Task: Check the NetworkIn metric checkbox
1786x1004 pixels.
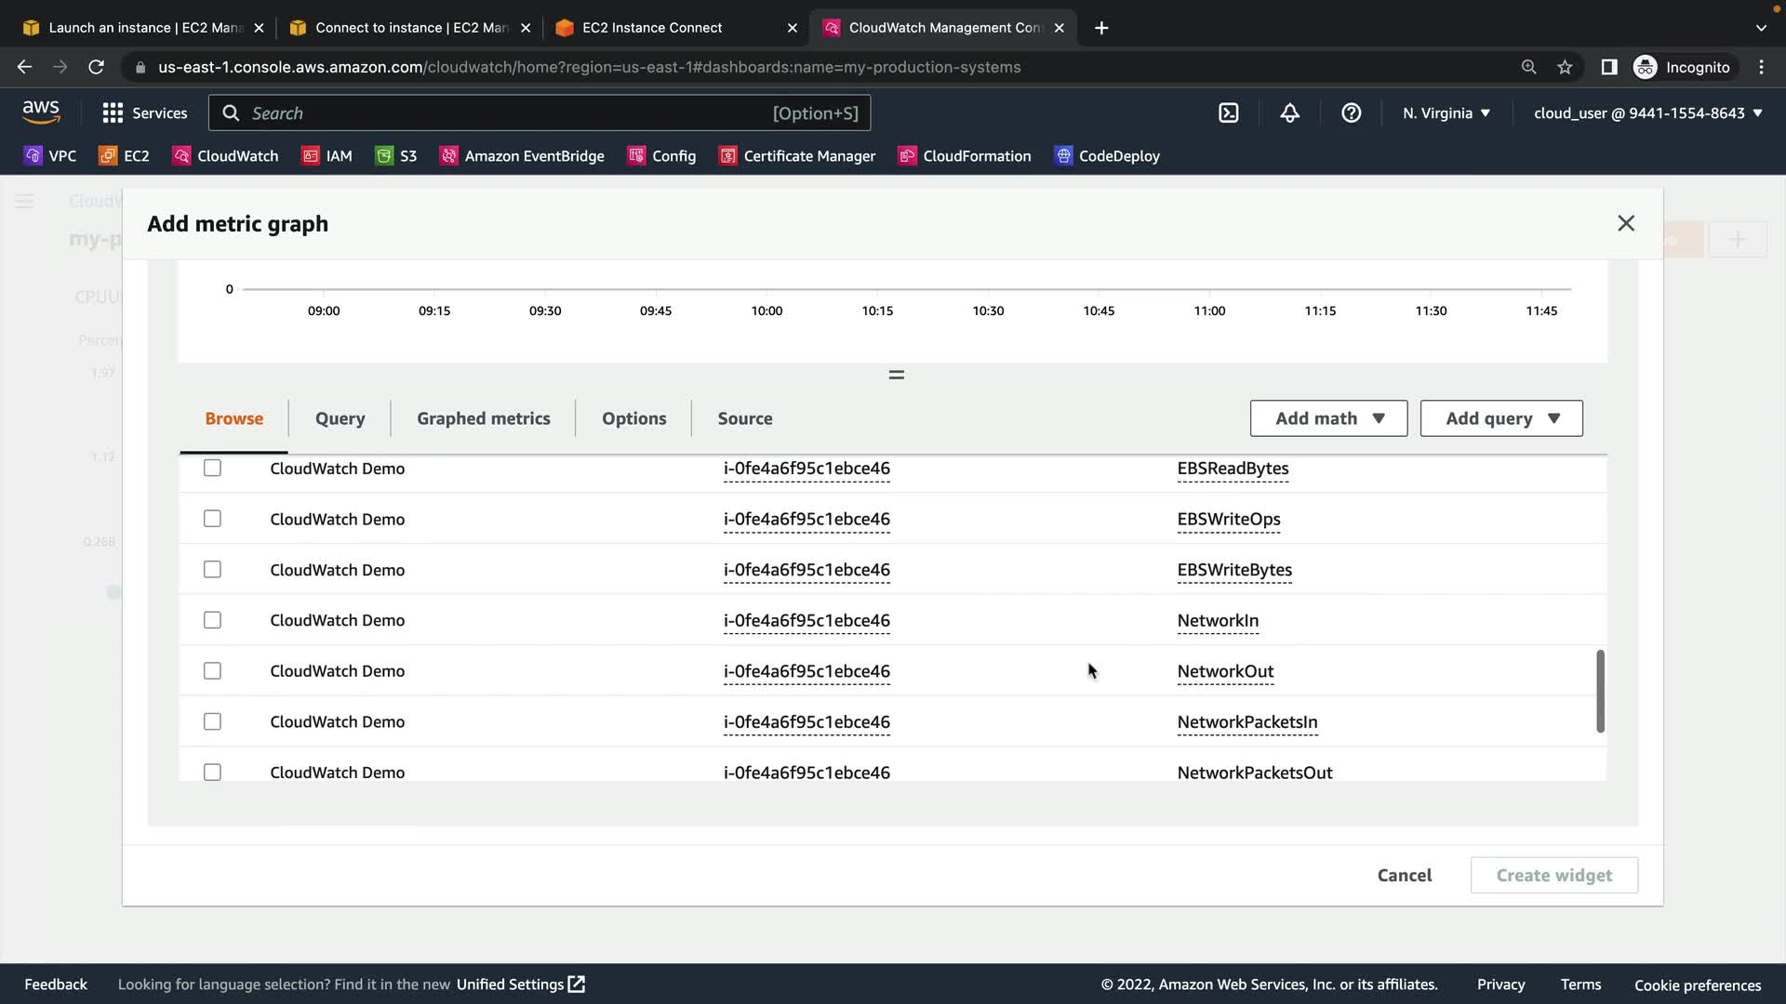Action: pyautogui.click(x=212, y=620)
